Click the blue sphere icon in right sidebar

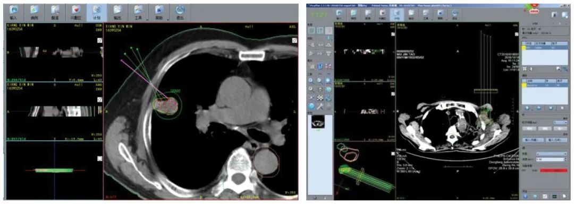tap(311, 106)
